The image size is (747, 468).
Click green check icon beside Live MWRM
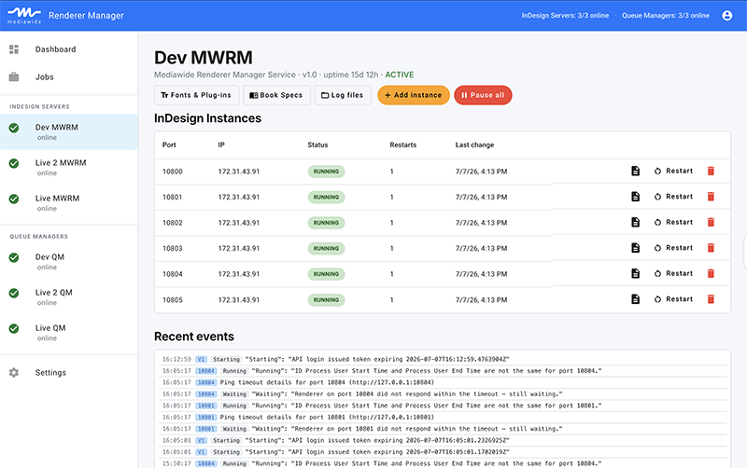pyautogui.click(x=14, y=199)
